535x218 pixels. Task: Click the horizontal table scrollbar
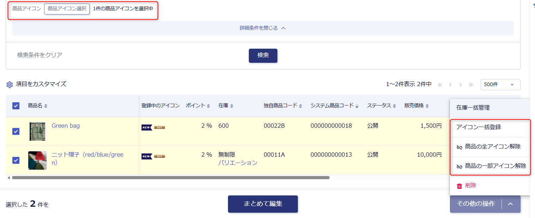click(170, 178)
